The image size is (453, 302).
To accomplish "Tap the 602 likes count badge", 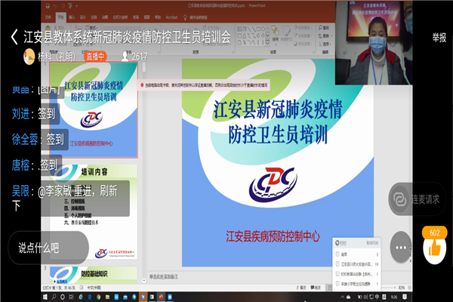I will [435, 233].
